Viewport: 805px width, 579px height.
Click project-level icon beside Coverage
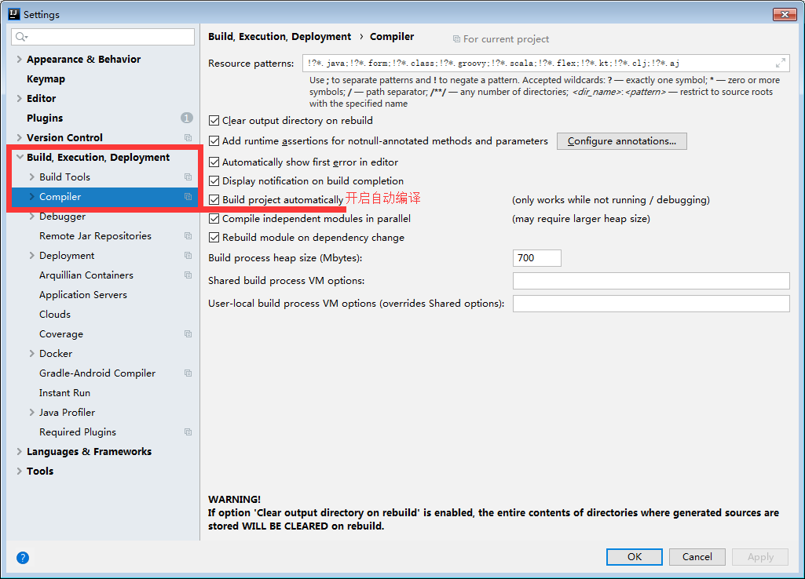tap(188, 334)
